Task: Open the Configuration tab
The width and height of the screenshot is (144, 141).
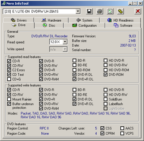Action: [x=84, y=25]
